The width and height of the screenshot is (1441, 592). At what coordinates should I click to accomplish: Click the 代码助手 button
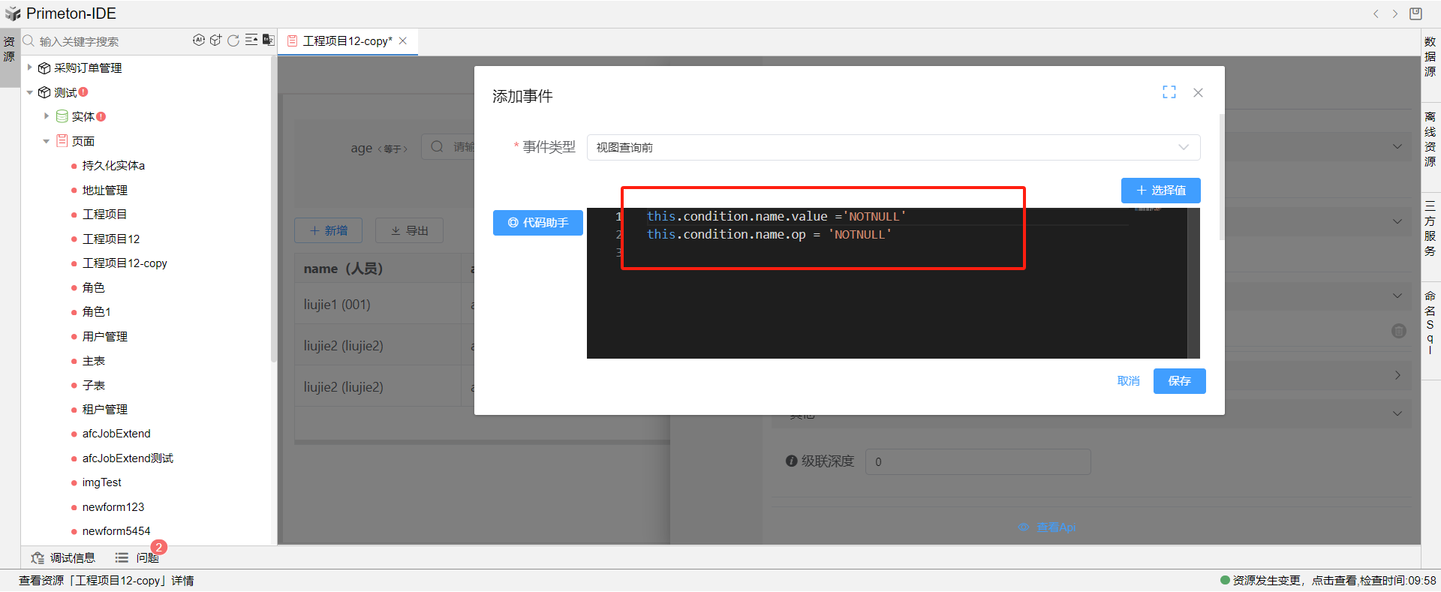[x=537, y=223]
